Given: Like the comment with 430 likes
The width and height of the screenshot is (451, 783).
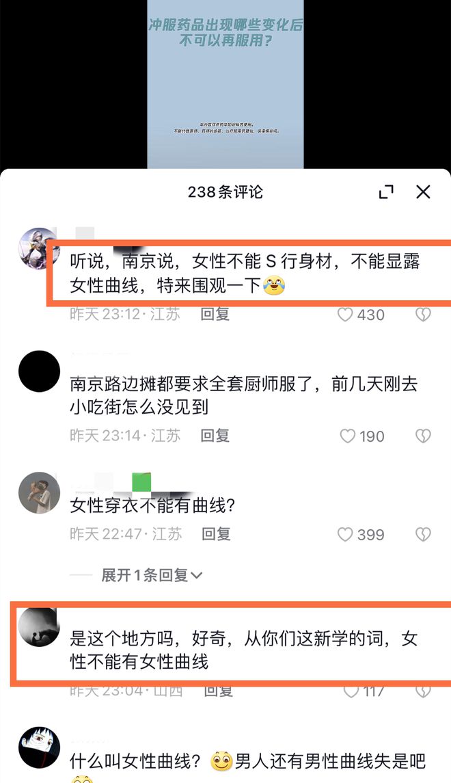Looking at the screenshot, I should tap(345, 315).
